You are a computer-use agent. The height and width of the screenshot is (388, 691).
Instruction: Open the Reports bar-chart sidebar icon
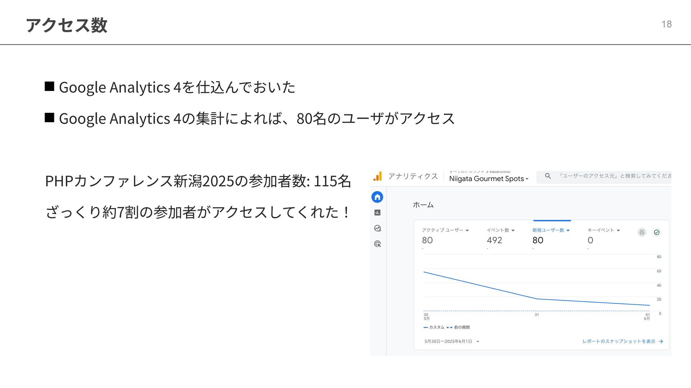377,213
